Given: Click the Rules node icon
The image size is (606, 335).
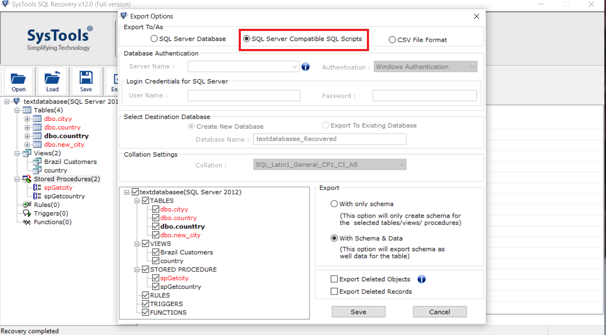Looking at the screenshot, I should tap(27, 205).
